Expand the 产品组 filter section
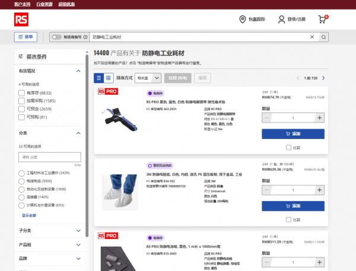This screenshot has width=356, height=271. pyautogui.click(x=78, y=245)
